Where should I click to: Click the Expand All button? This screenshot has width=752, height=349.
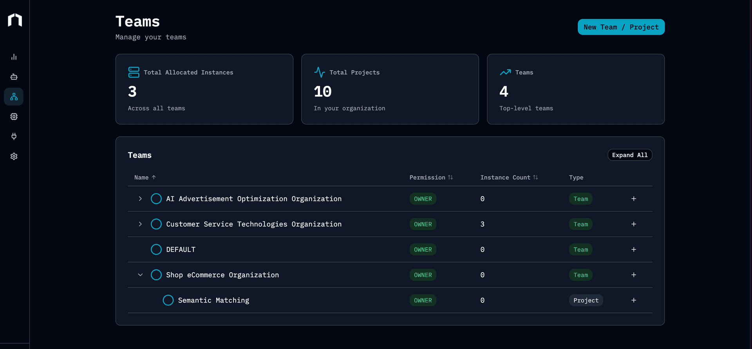(630, 155)
